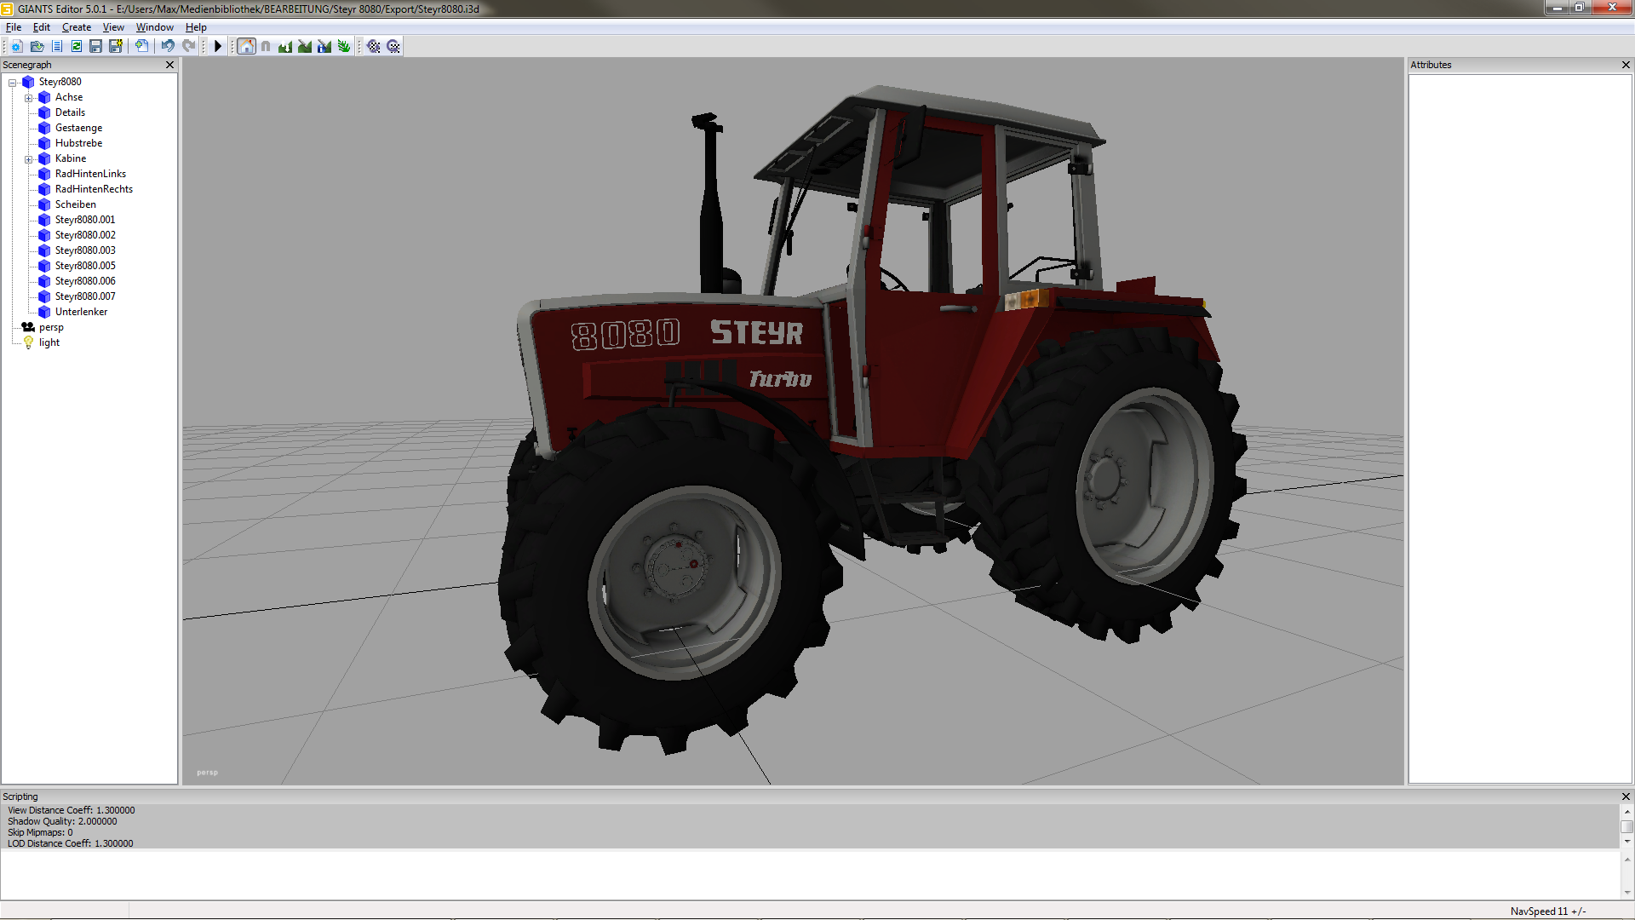The image size is (1635, 920).
Task: Open the File menu
Action: pyautogui.click(x=14, y=27)
